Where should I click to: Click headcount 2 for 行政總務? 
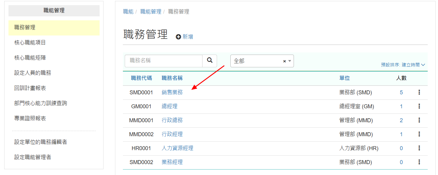tap(401, 120)
